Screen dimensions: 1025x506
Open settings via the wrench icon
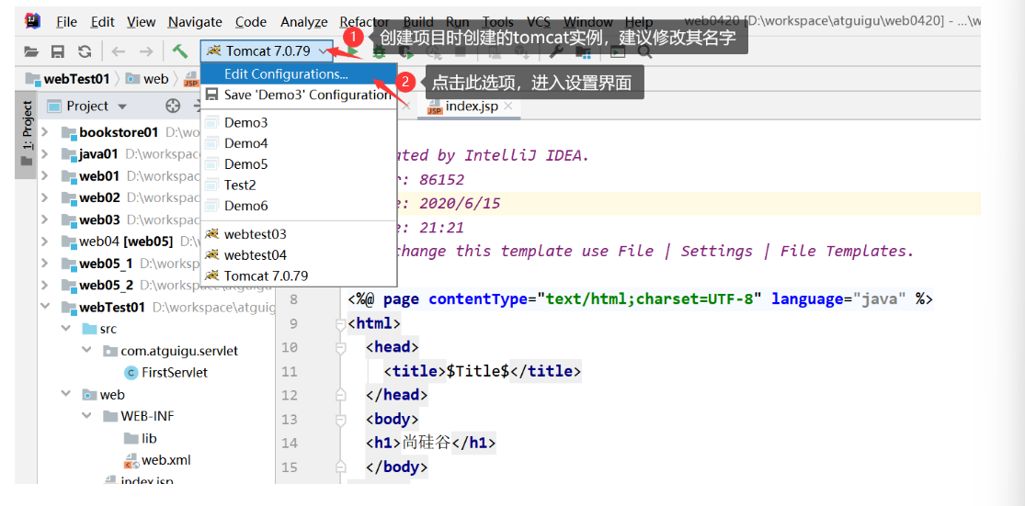555,51
